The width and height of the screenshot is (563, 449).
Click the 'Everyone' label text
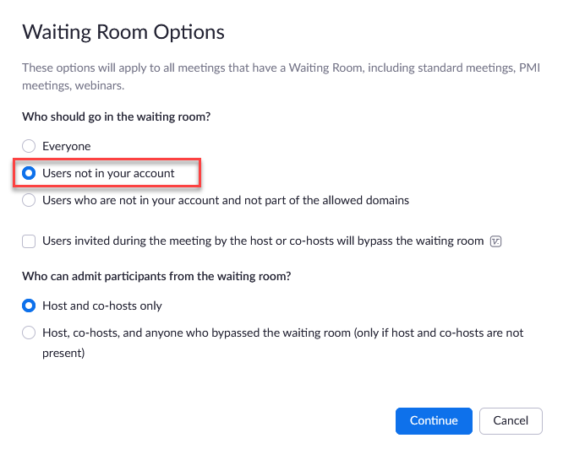pyautogui.click(x=67, y=146)
